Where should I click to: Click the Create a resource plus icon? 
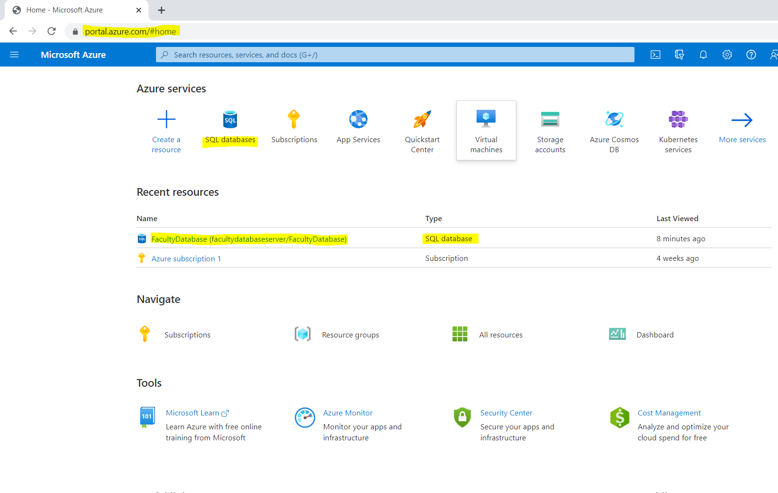pyautogui.click(x=167, y=119)
